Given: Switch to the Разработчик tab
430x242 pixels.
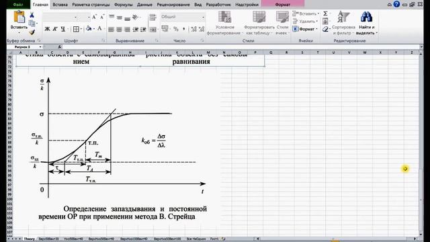Looking at the screenshot, I should pos(218,5).
